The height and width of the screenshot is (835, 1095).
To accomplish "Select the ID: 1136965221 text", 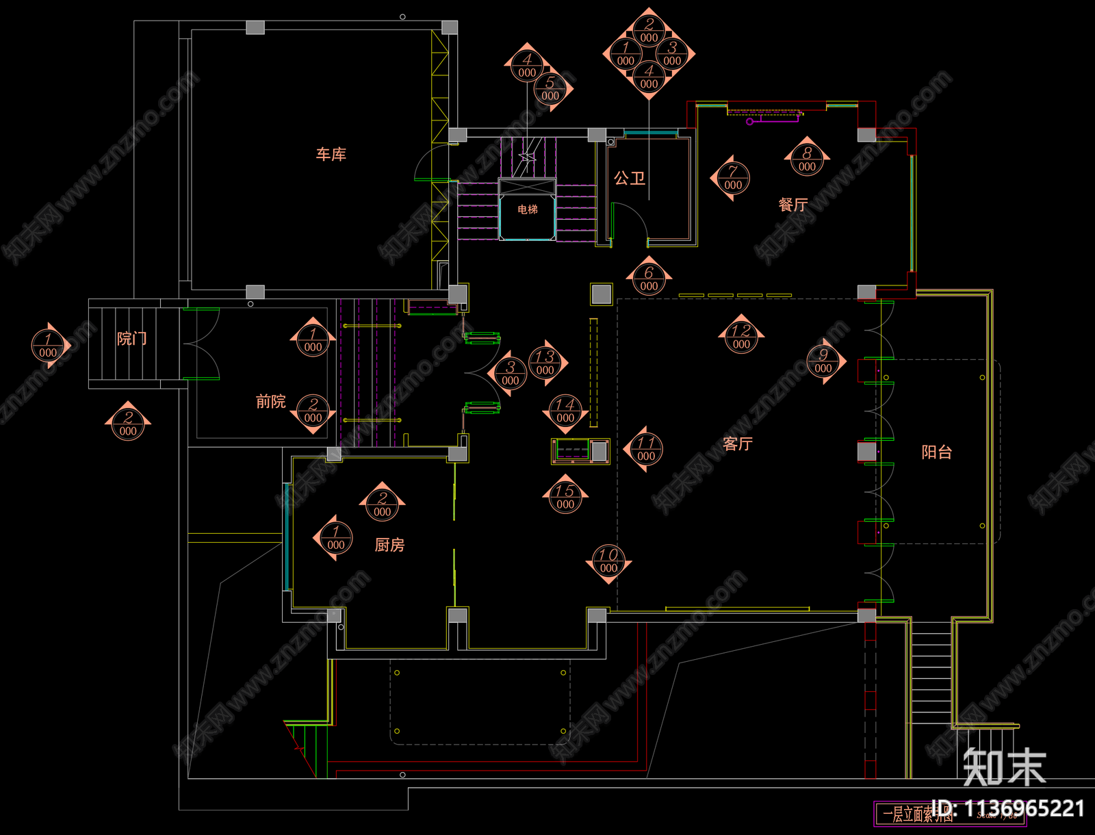I will pyautogui.click(x=1008, y=809).
